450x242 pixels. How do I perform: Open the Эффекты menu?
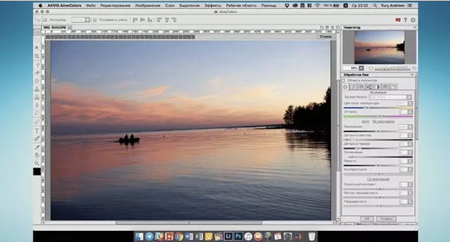213,5
